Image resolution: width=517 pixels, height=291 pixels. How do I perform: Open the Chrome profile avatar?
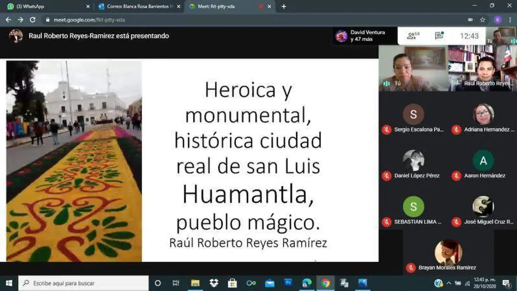pos(498,20)
